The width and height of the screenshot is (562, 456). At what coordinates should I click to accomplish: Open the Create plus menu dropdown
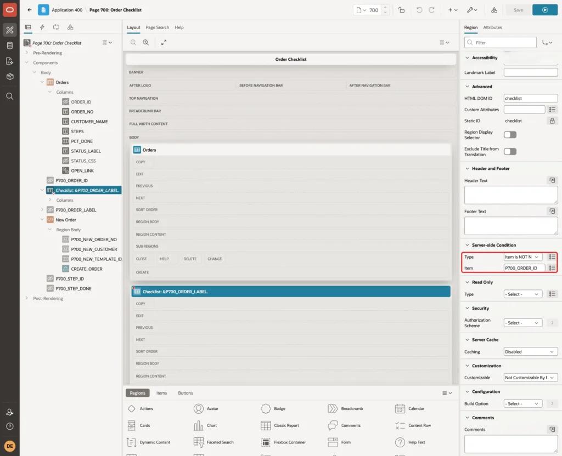tap(453, 10)
